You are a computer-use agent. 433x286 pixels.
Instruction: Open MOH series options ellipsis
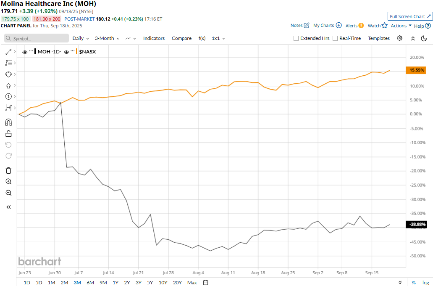coord(31,51)
